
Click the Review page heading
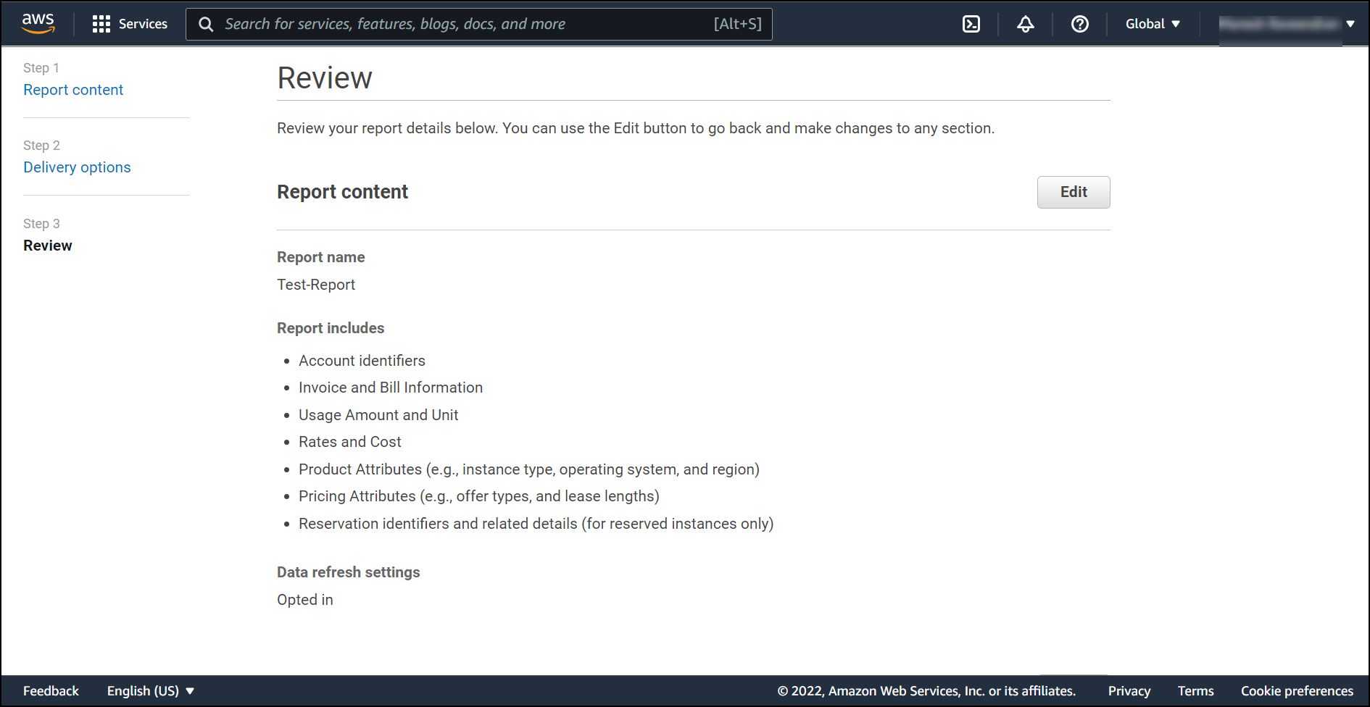[325, 78]
